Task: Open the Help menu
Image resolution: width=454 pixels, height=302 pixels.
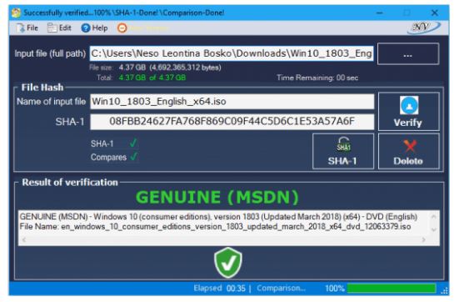Action: (94, 28)
